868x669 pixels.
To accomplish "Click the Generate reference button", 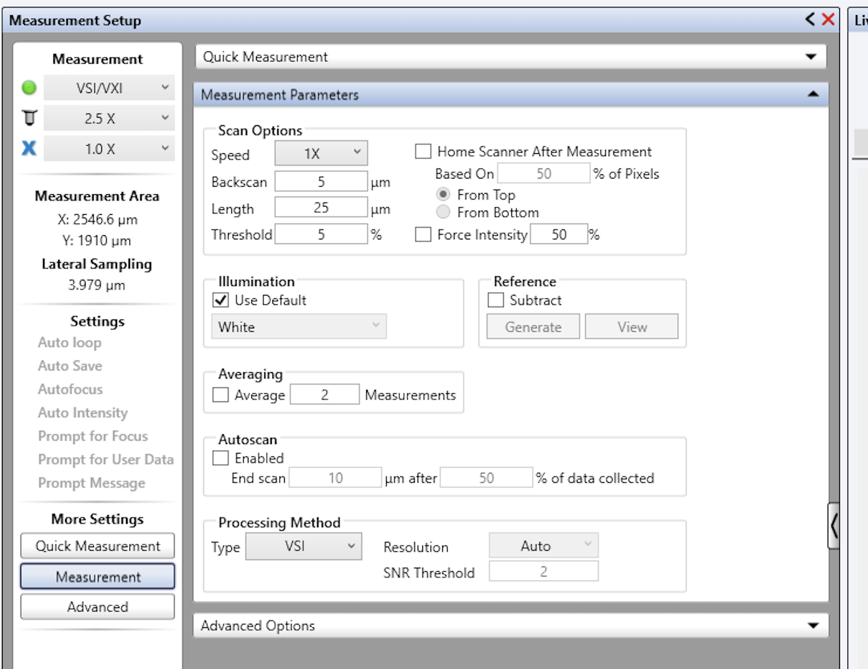I will tap(533, 327).
